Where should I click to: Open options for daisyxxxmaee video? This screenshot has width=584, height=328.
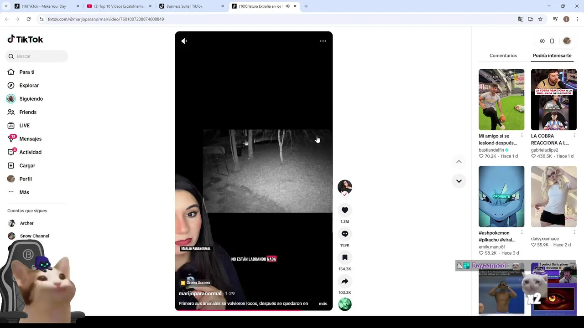click(574, 232)
